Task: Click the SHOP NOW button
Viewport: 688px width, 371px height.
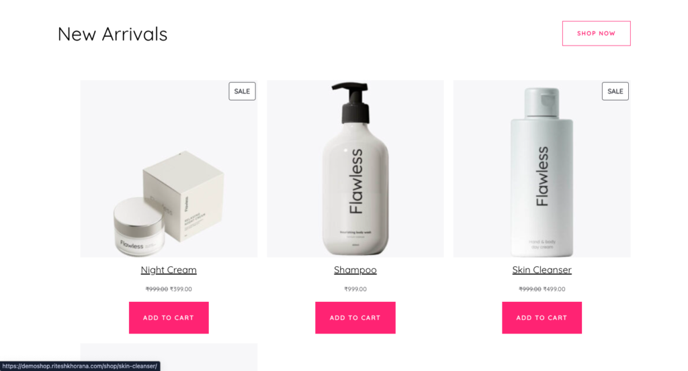Action: pyautogui.click(x=597, y=34)
